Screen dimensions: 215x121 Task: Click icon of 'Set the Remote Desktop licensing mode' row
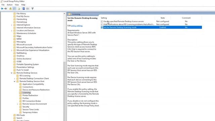click(102, 27)
